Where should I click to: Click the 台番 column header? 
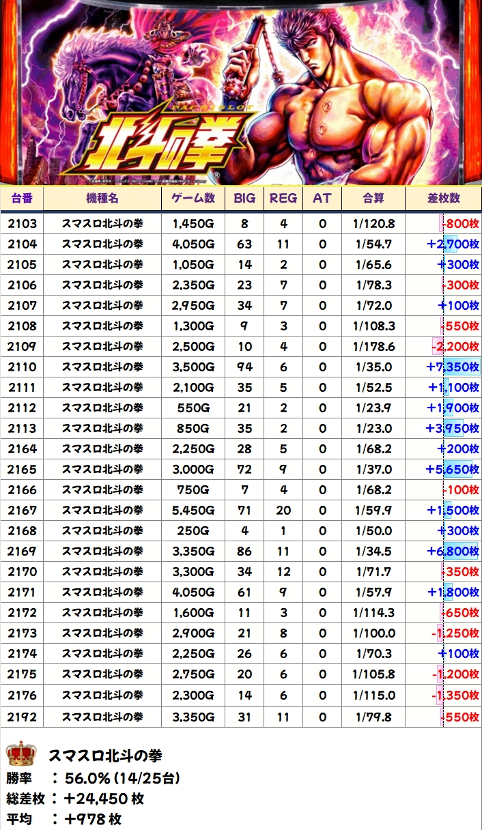22,198
